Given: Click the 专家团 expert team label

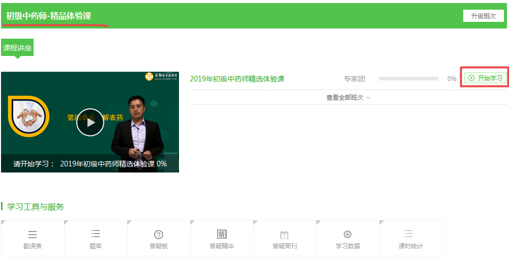Looking at the screenshot, I should coord(354,79).
